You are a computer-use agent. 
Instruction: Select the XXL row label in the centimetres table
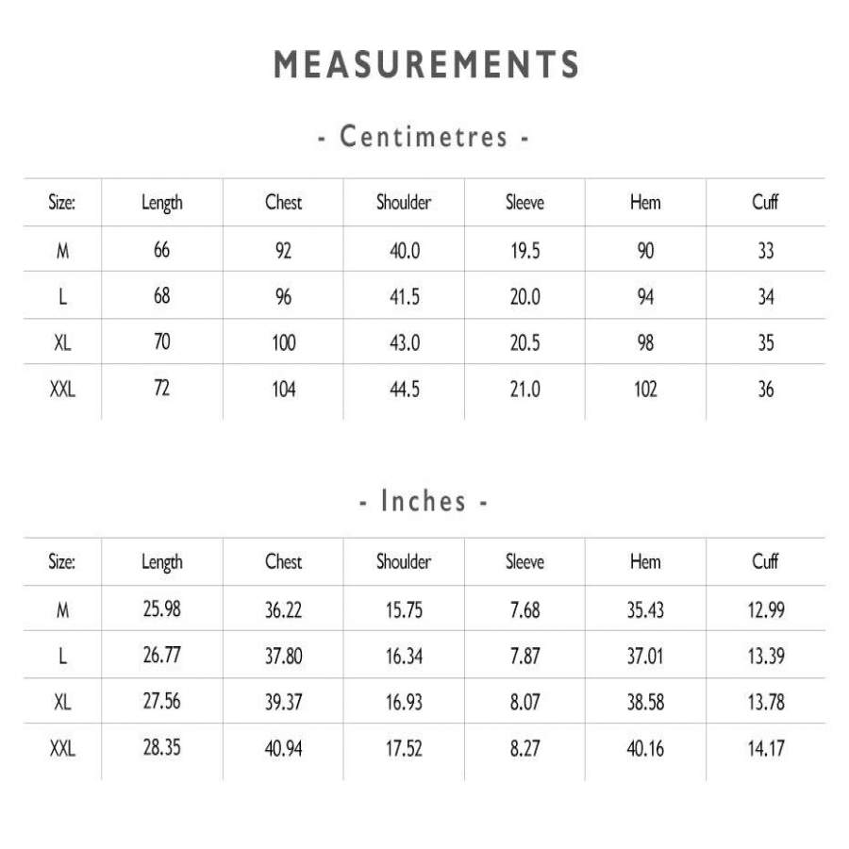62,389
